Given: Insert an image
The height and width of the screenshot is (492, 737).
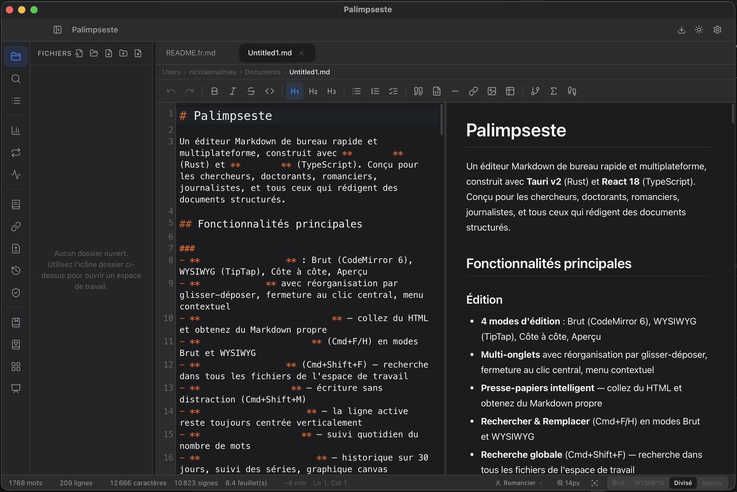Looking at the screenshot, I should click(492, 91).
